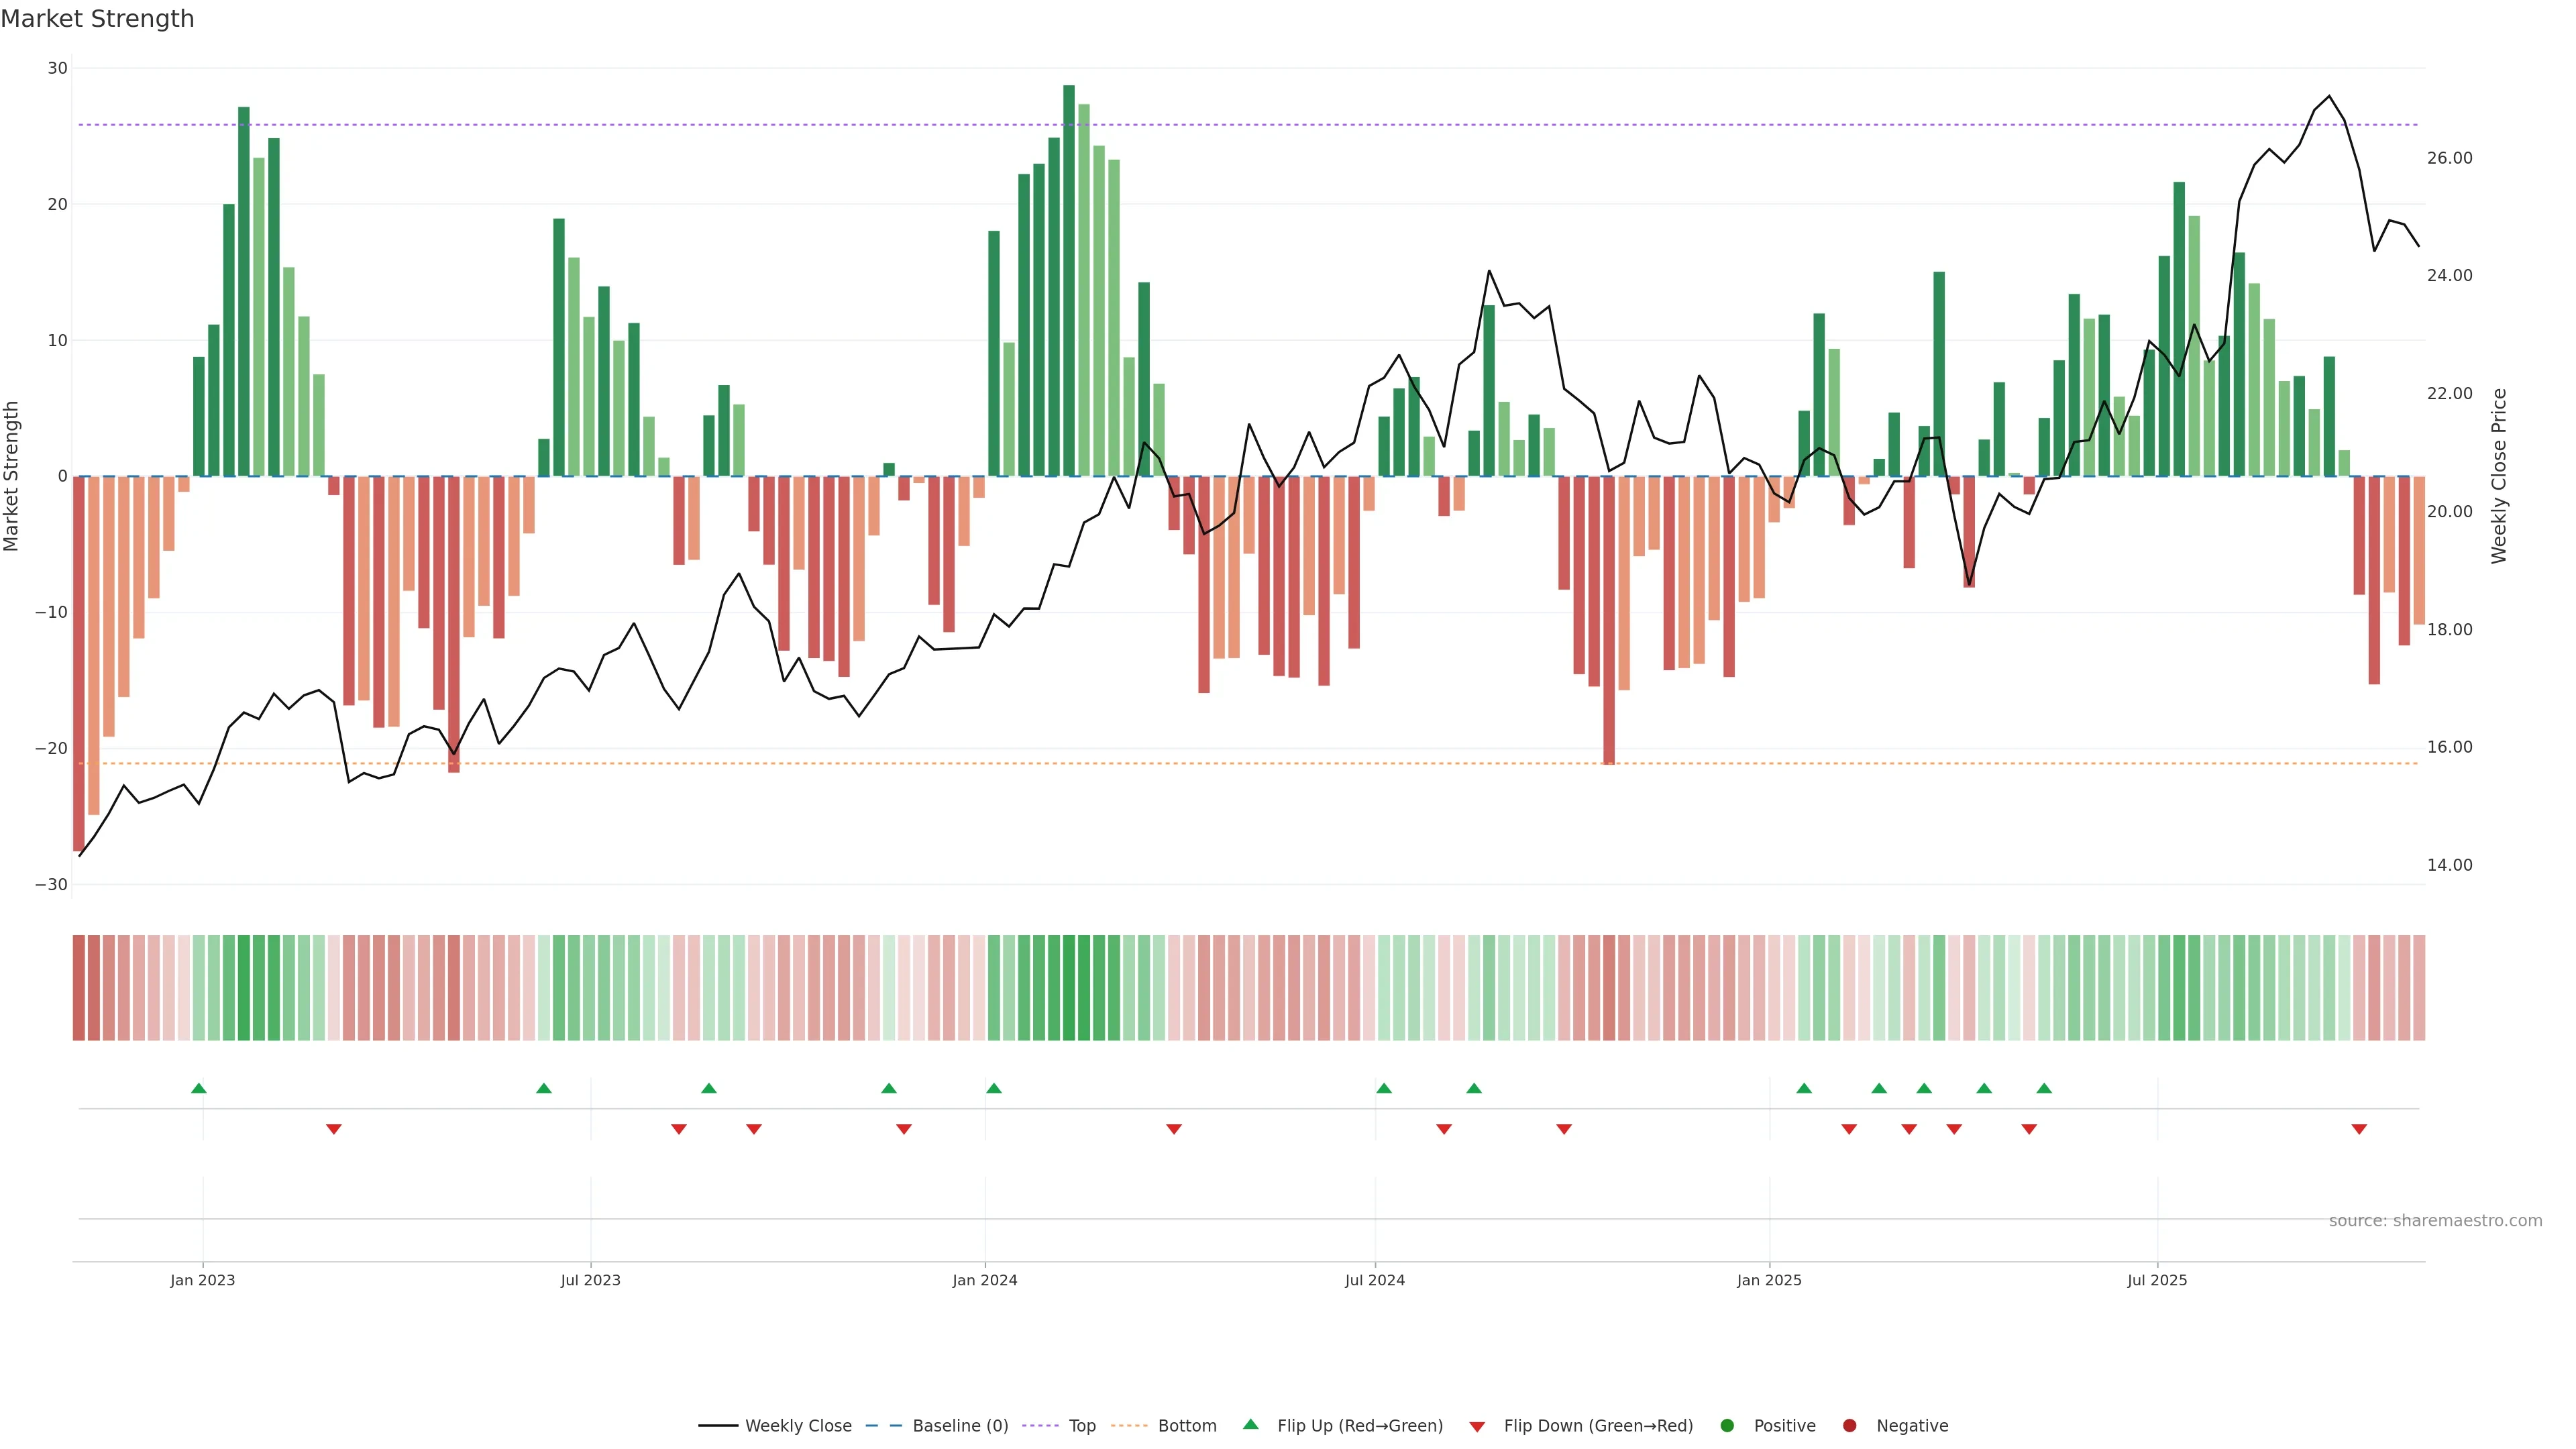
Task: Click the Jul 2025 x-axis label
Action: [2156, 1280]
